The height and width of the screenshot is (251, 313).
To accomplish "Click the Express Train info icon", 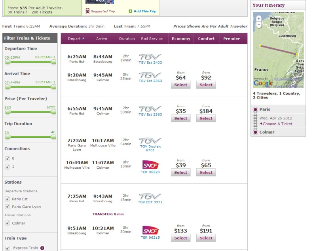I will tap(42, 248).
